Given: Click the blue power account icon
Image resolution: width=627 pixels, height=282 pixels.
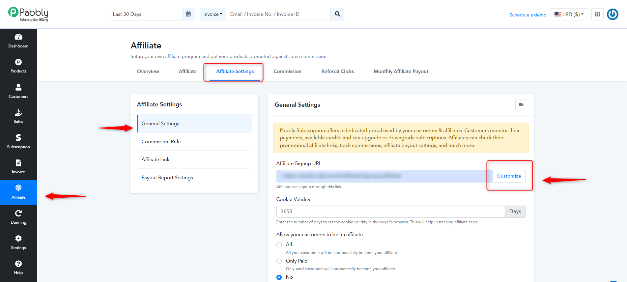Looking at the screenshot, I should coord(613,14).
